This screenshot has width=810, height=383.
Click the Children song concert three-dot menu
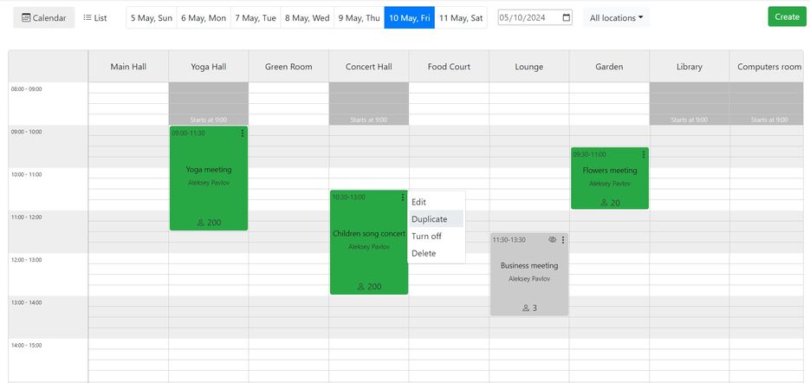[x=403, y=198]
